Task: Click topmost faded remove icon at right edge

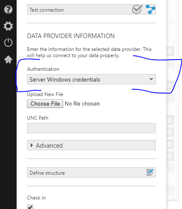Action: pyautogui.click(x=169, y=51)
